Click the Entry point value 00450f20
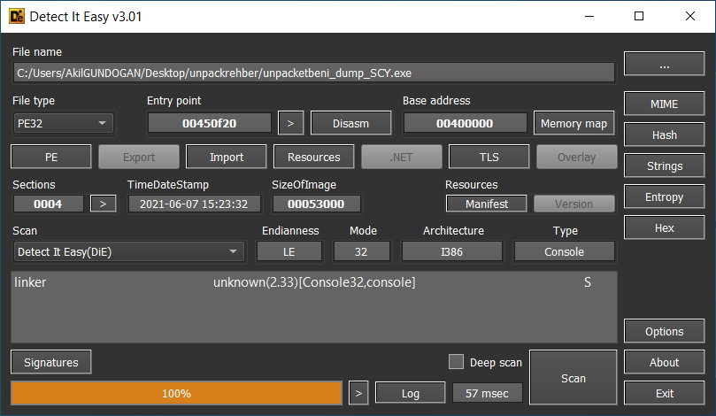 pyautogui.click(x=210, y=123)
